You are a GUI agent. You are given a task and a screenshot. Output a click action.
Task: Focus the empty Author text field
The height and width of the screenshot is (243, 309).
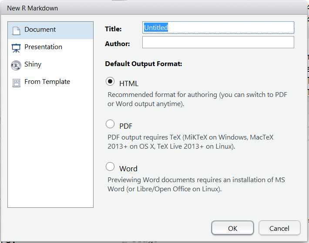[218, 43]
